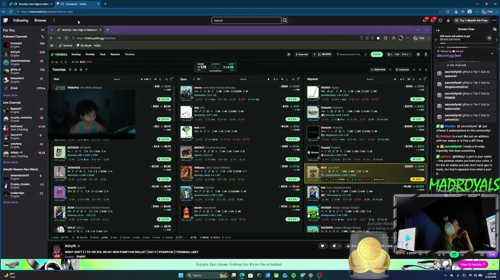The height and width of the screenshot is (280, 500).
Task: Open Terminal user profile icon
Action: (426, 54)
